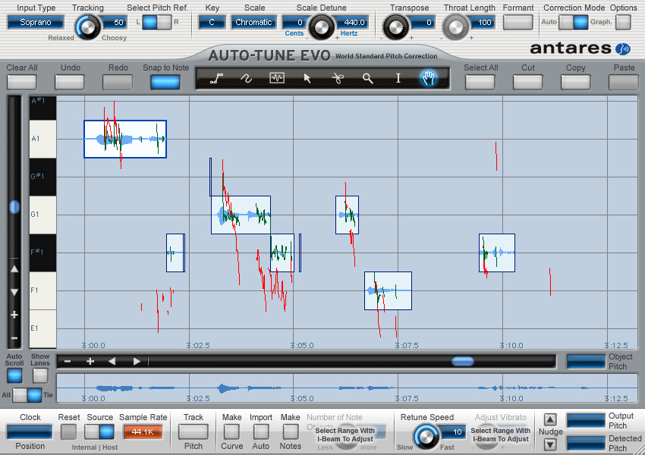645x455 pixels.
Task: Click horizontal scroll left arrow
Action: click(x=112, y=361)
